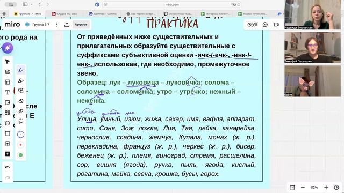
Task: Open the reactions and timer icon
Action: tap(252, 25)
